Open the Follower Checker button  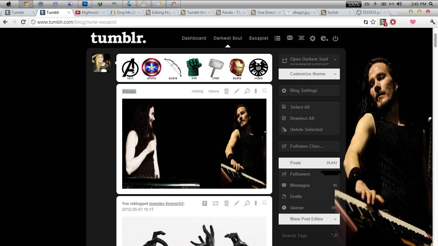309,146
